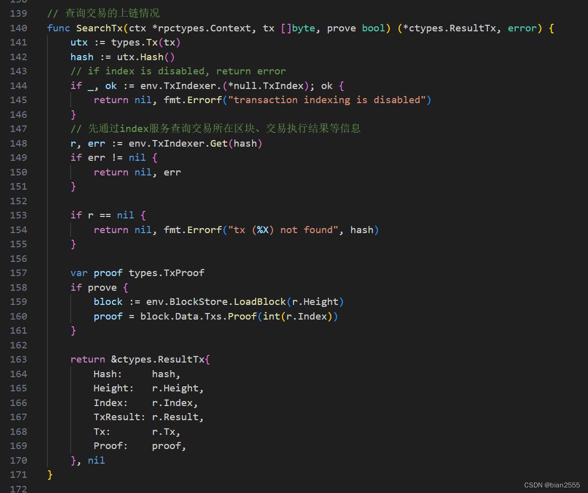Click the "Height:" field on line 165
Viewport: 588px width, 493px height.
point(114,388)
